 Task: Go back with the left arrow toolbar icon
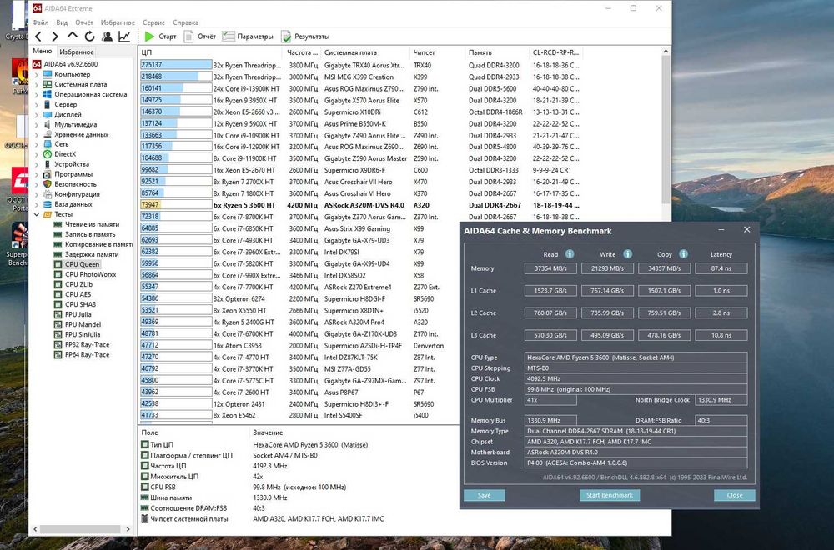click(38, 37)
